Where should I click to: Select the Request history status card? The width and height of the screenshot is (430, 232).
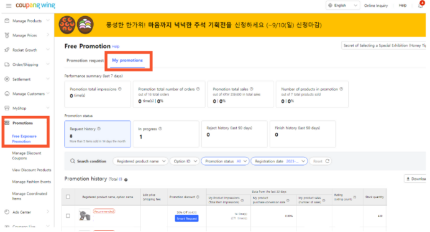tap(98, 134)
